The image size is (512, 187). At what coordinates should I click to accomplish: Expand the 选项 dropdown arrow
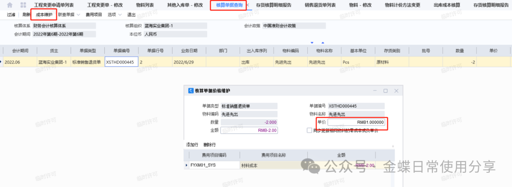point(120,15)
